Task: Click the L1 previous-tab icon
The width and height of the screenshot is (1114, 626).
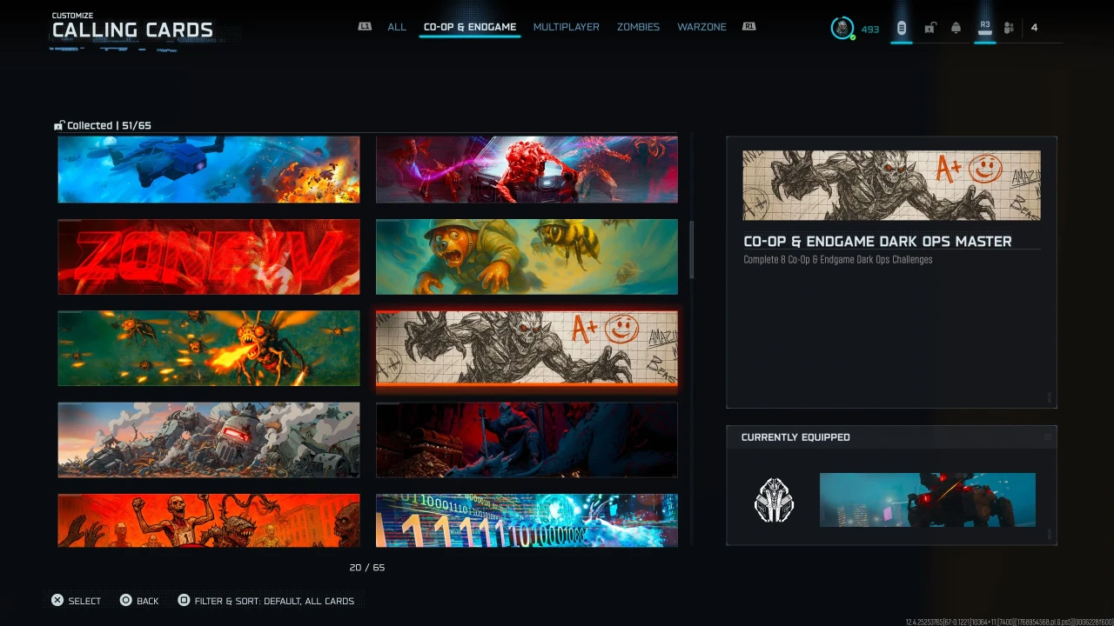Action: tap(365, 27)
